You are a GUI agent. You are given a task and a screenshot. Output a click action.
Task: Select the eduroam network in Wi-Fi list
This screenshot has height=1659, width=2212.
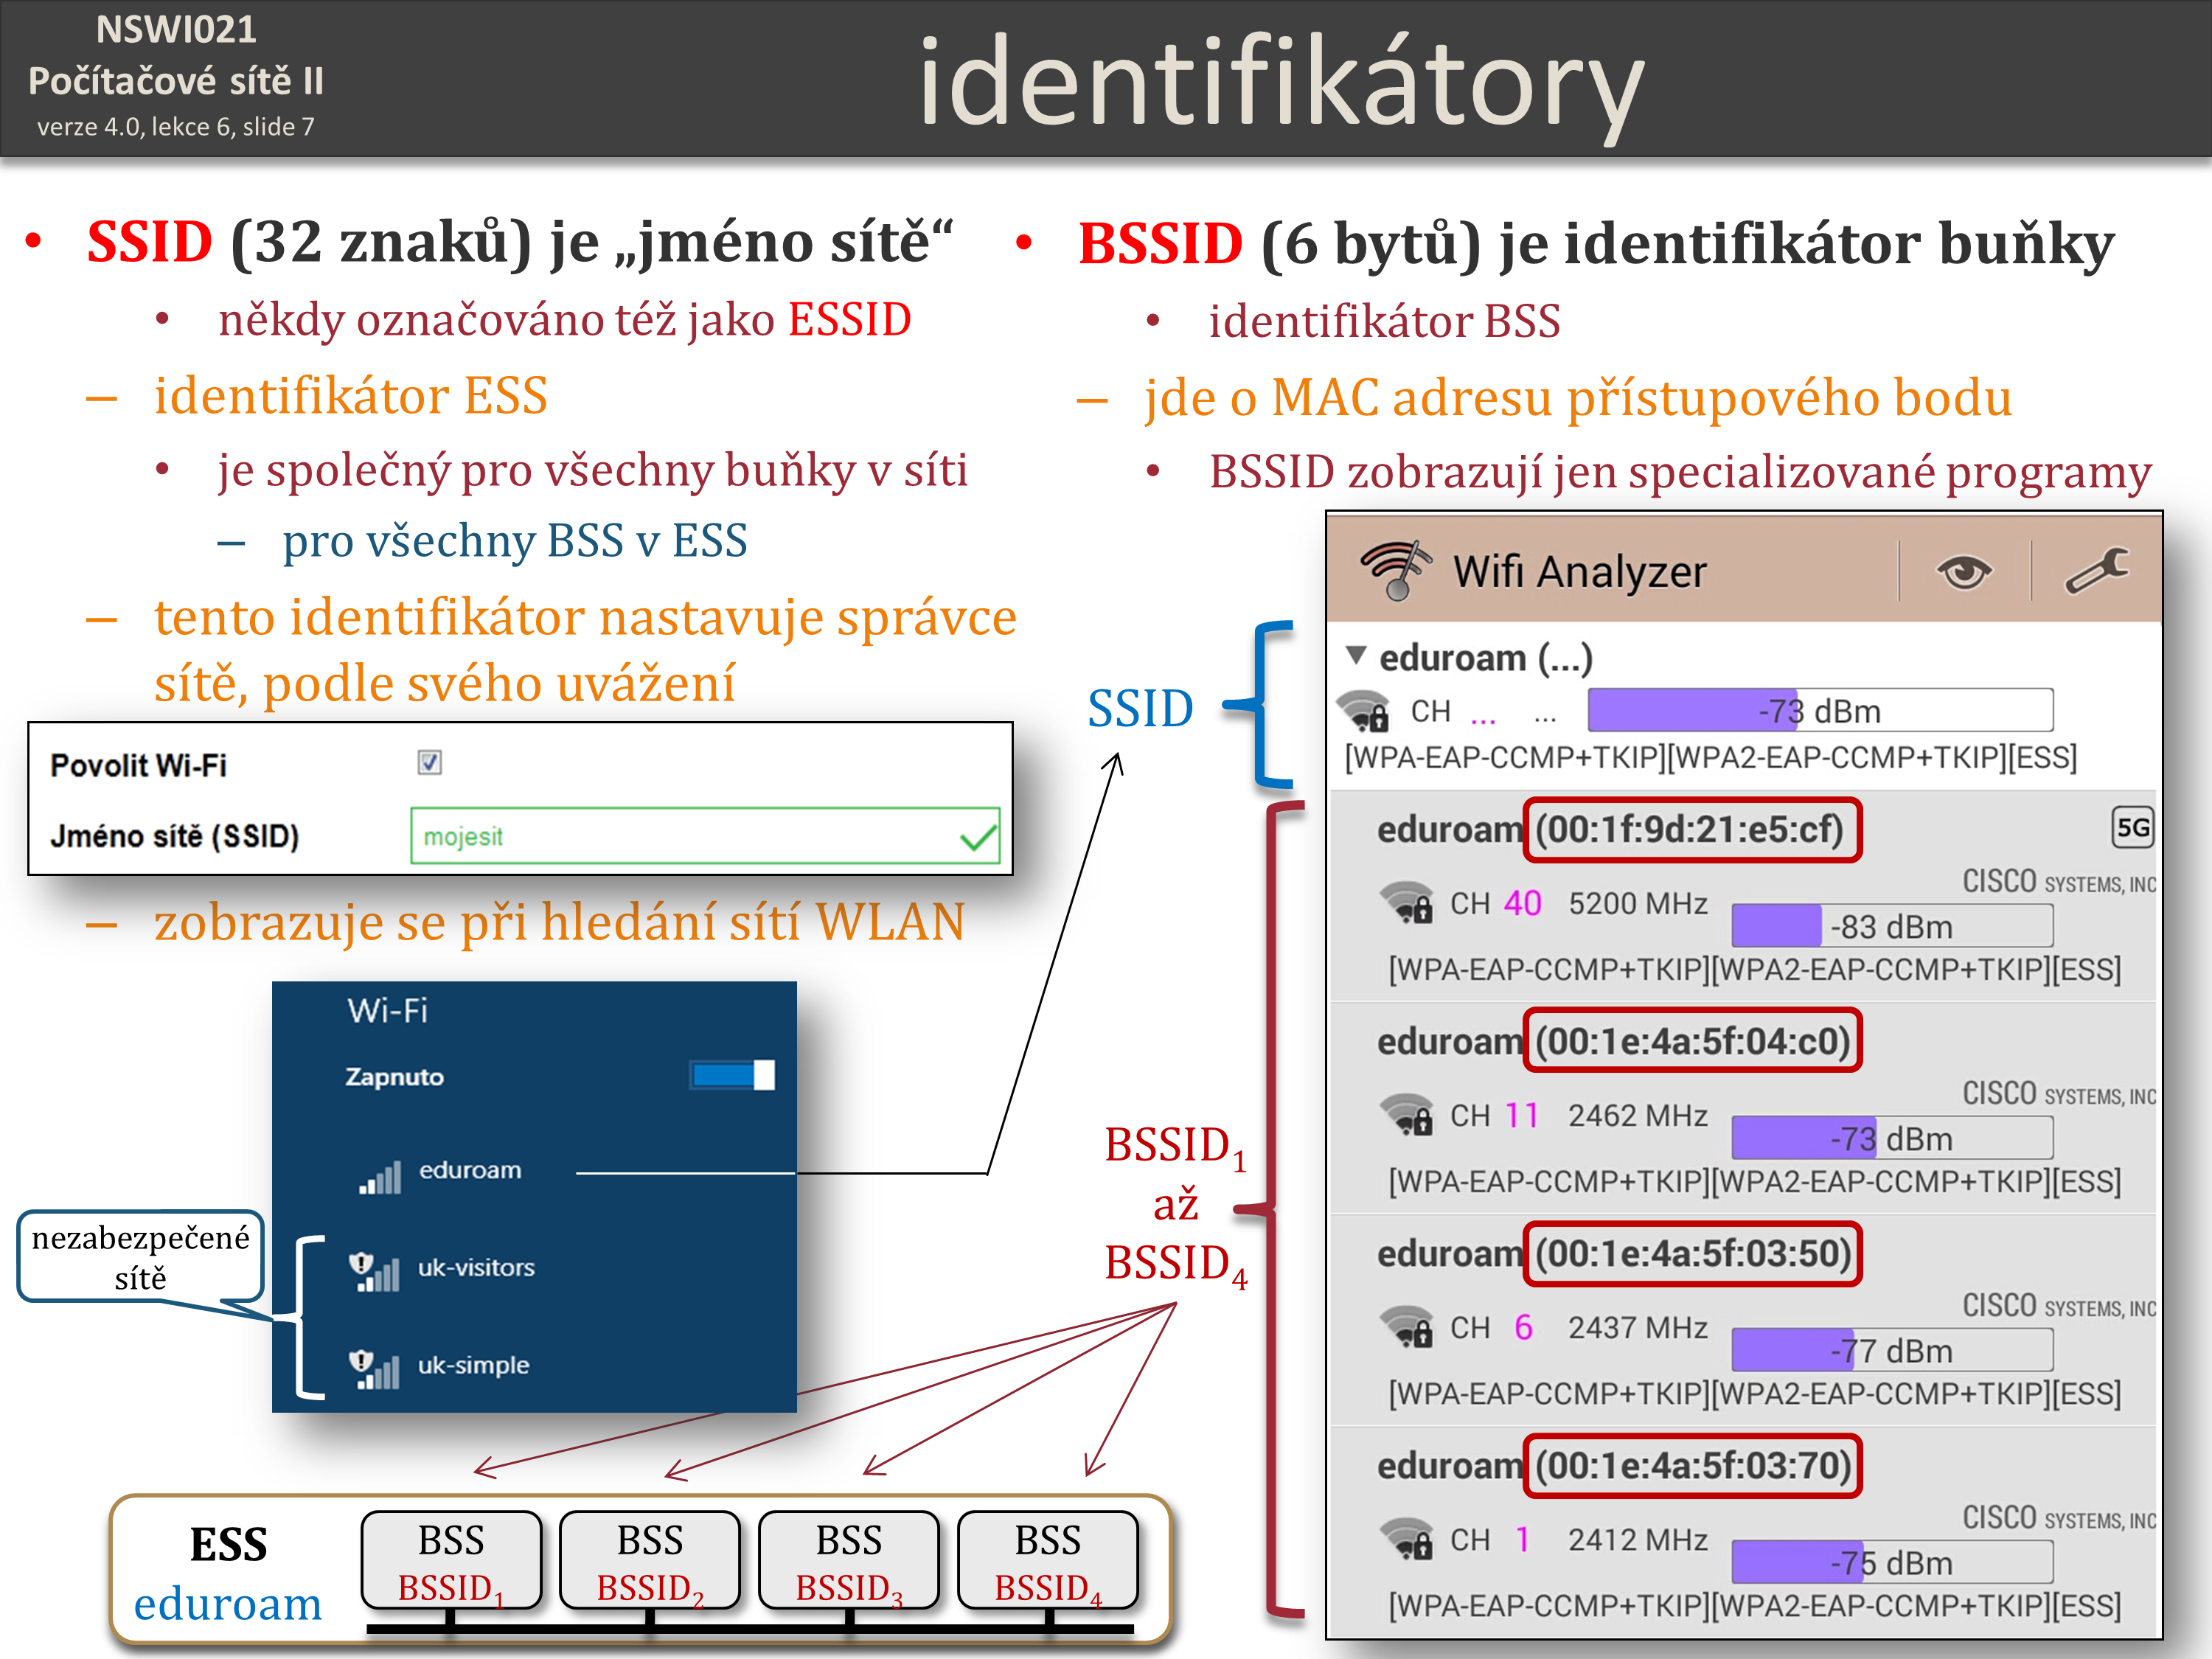pyautogui.click(x=470, y=1170)
